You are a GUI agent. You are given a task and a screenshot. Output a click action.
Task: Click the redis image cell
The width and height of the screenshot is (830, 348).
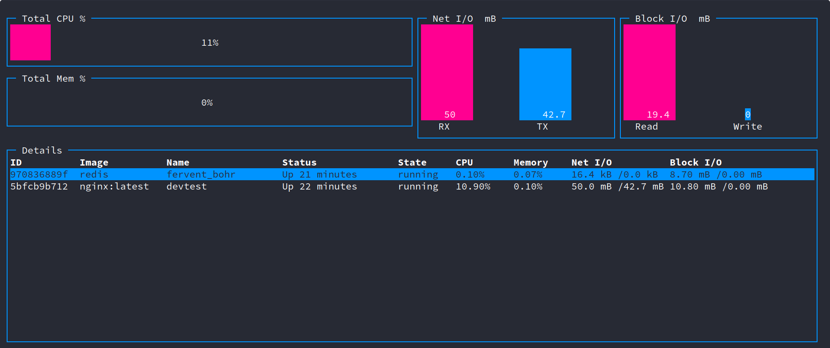(x=94, y=174)
